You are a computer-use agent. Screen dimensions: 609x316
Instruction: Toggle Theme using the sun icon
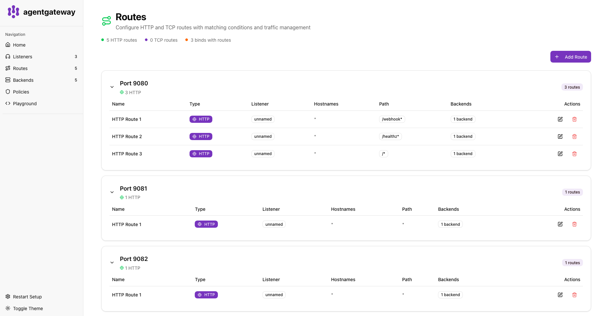click(7, 308)
